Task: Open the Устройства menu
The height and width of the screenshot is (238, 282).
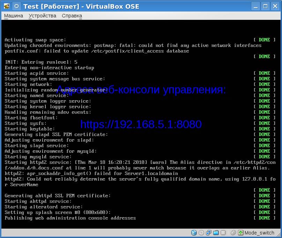Action: click(x=42, y=16)
